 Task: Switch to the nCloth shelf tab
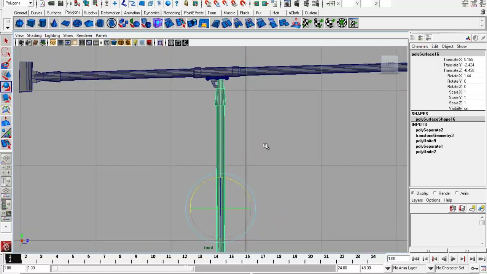point(294,13)
